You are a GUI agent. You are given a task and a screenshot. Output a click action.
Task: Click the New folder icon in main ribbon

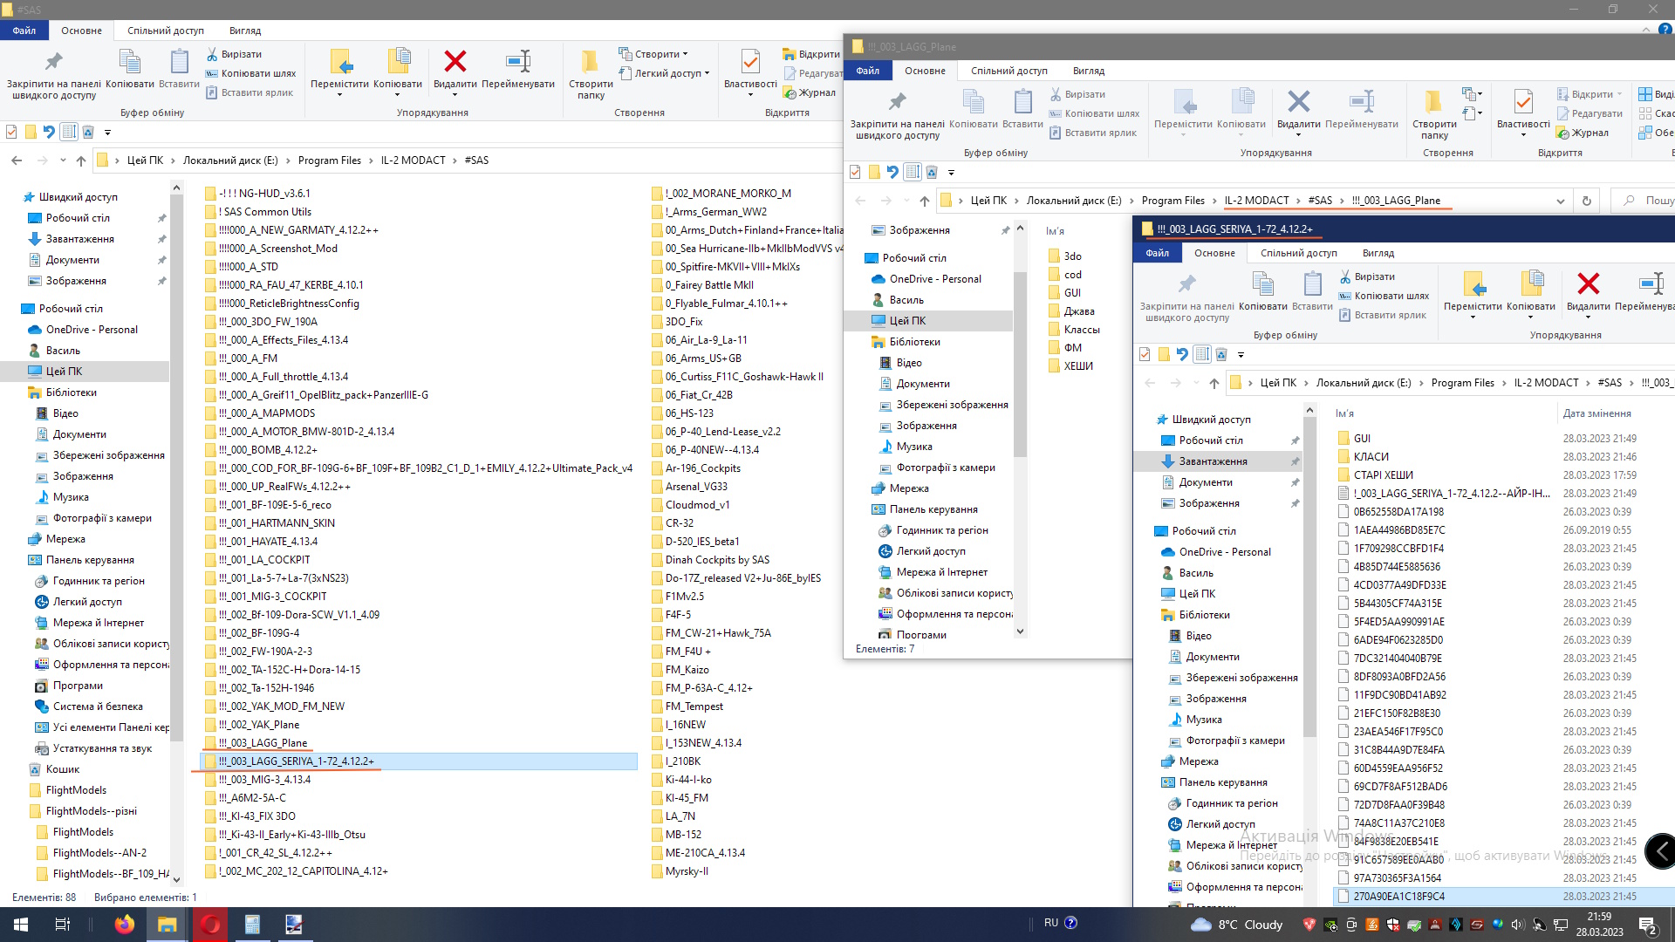coord(591,63)
